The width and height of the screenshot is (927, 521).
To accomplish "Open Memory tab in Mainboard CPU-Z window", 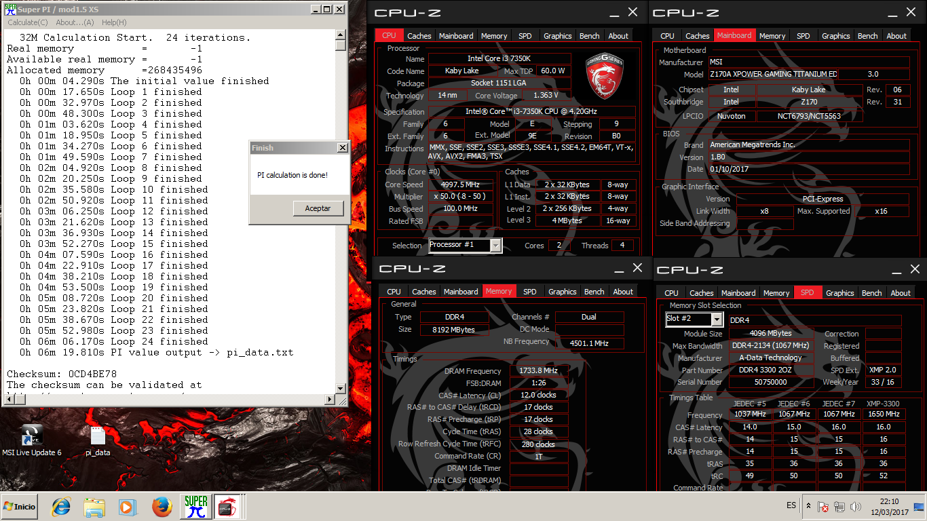I will point(772,36).
